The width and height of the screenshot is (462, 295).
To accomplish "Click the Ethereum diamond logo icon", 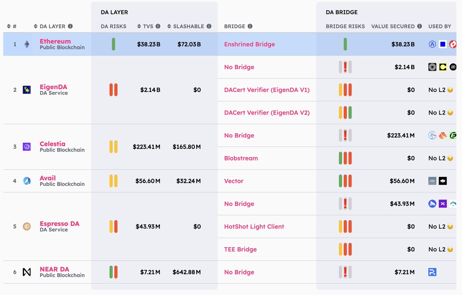I will point(27,44).
